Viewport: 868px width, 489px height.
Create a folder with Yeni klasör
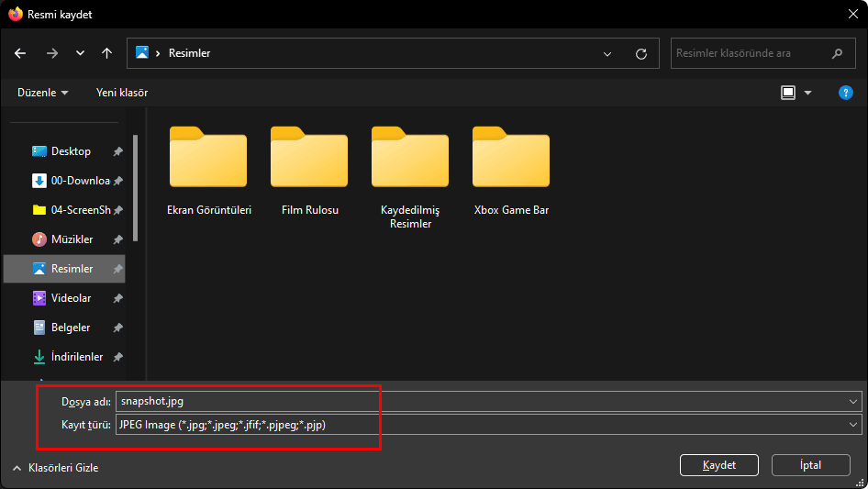point(122,93)
